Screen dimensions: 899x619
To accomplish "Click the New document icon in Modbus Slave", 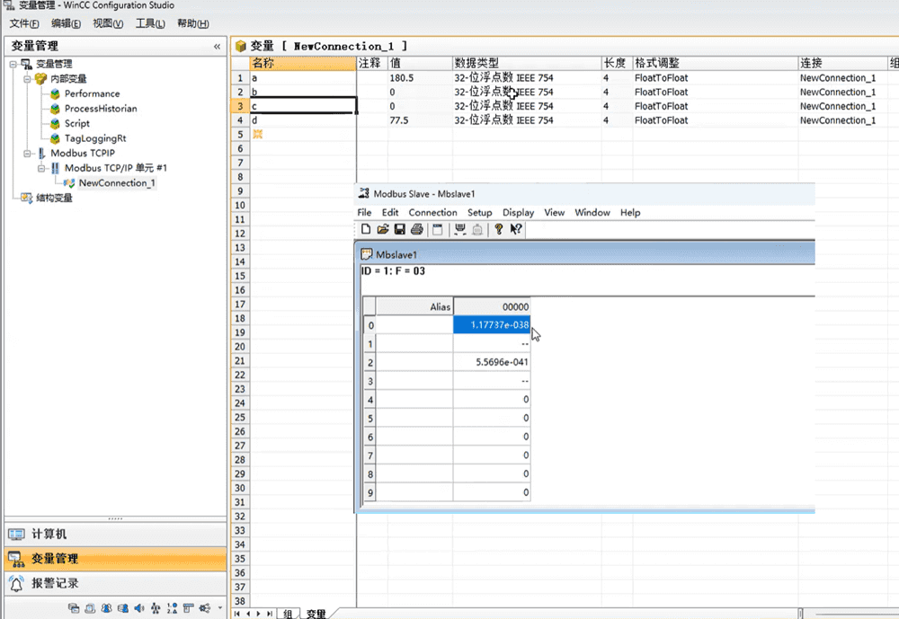I will pyautogui.click(x=366, y=229).
